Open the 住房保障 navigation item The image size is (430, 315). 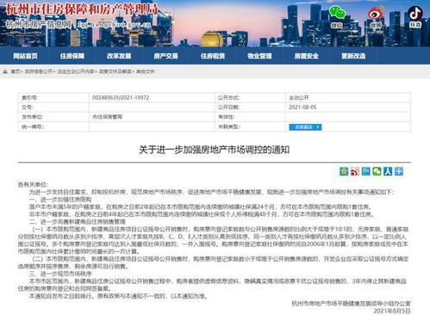coord(72,56)
